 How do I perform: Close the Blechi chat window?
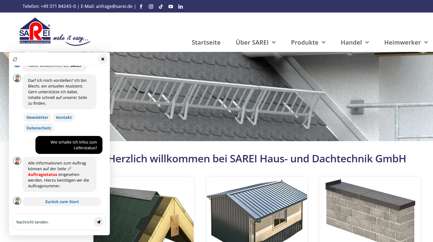103,59
